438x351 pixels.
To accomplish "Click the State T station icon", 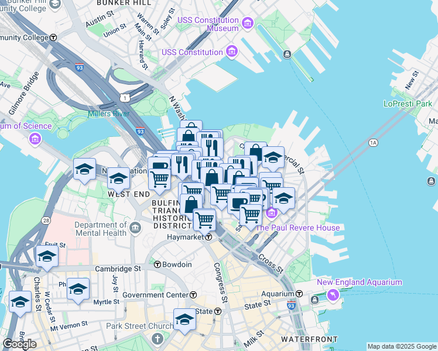I will [218, 311].
